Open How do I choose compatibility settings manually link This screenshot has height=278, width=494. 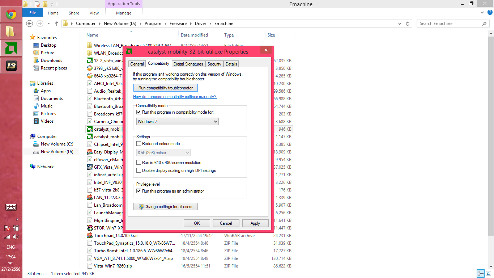175,97
